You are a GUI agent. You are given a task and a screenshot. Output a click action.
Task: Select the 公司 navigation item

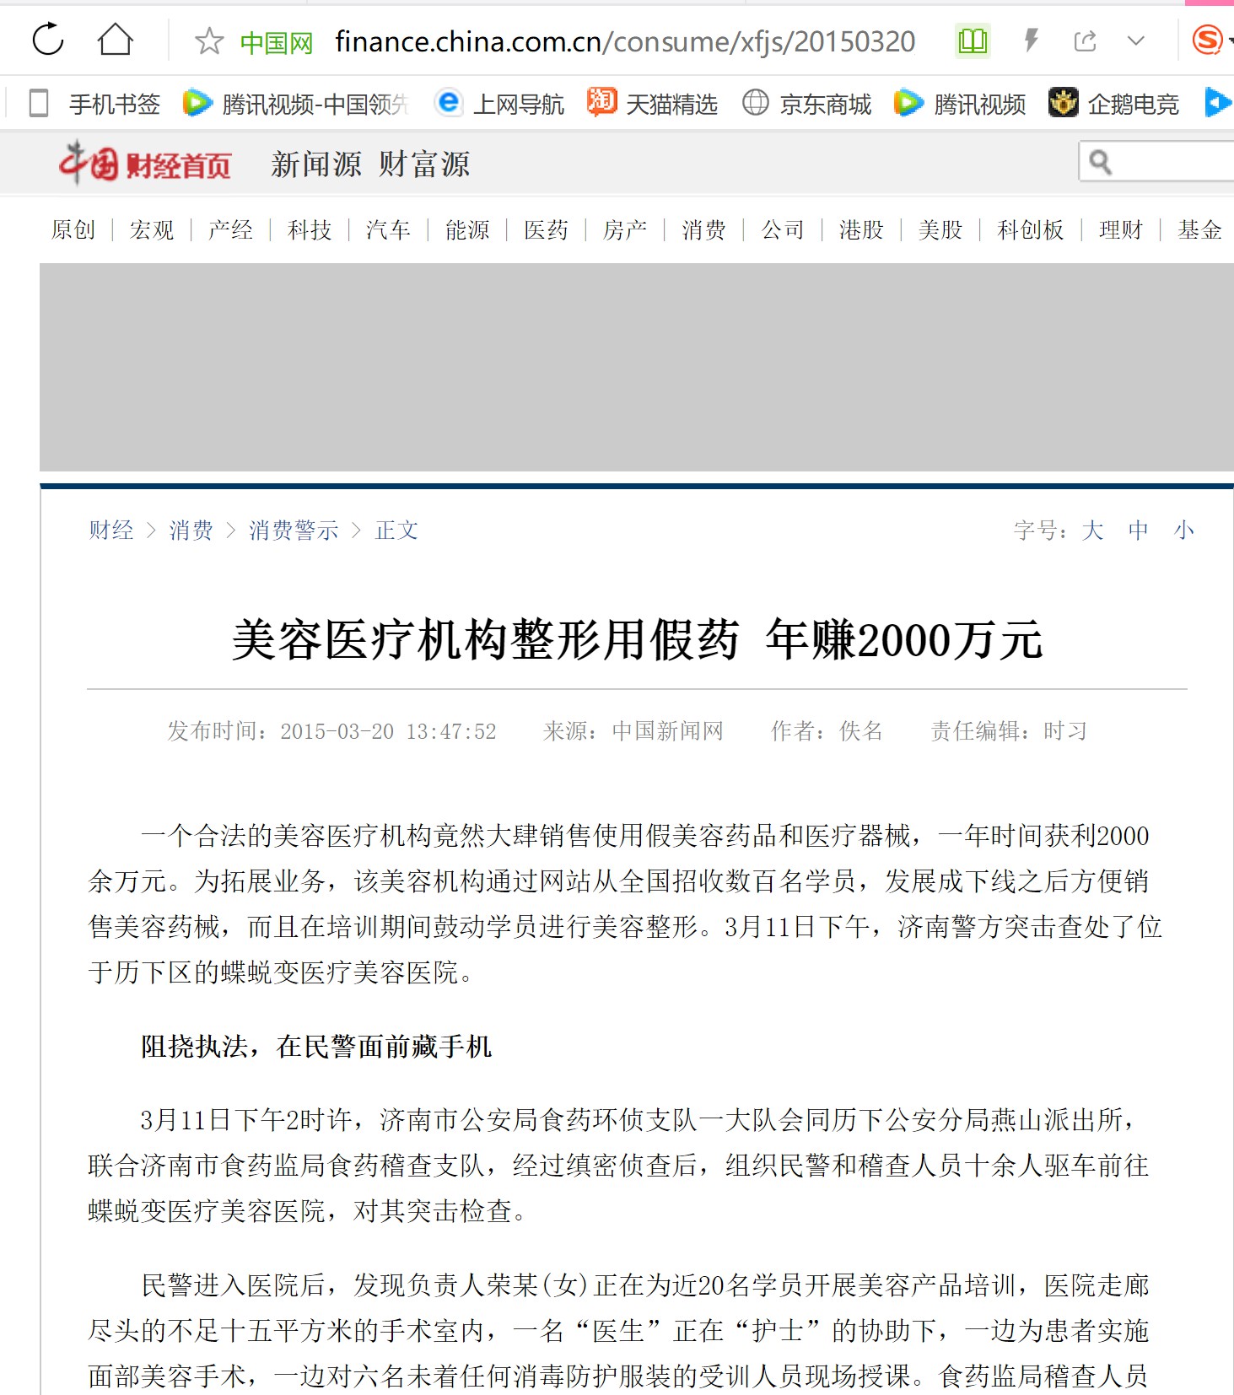(783, 229)
